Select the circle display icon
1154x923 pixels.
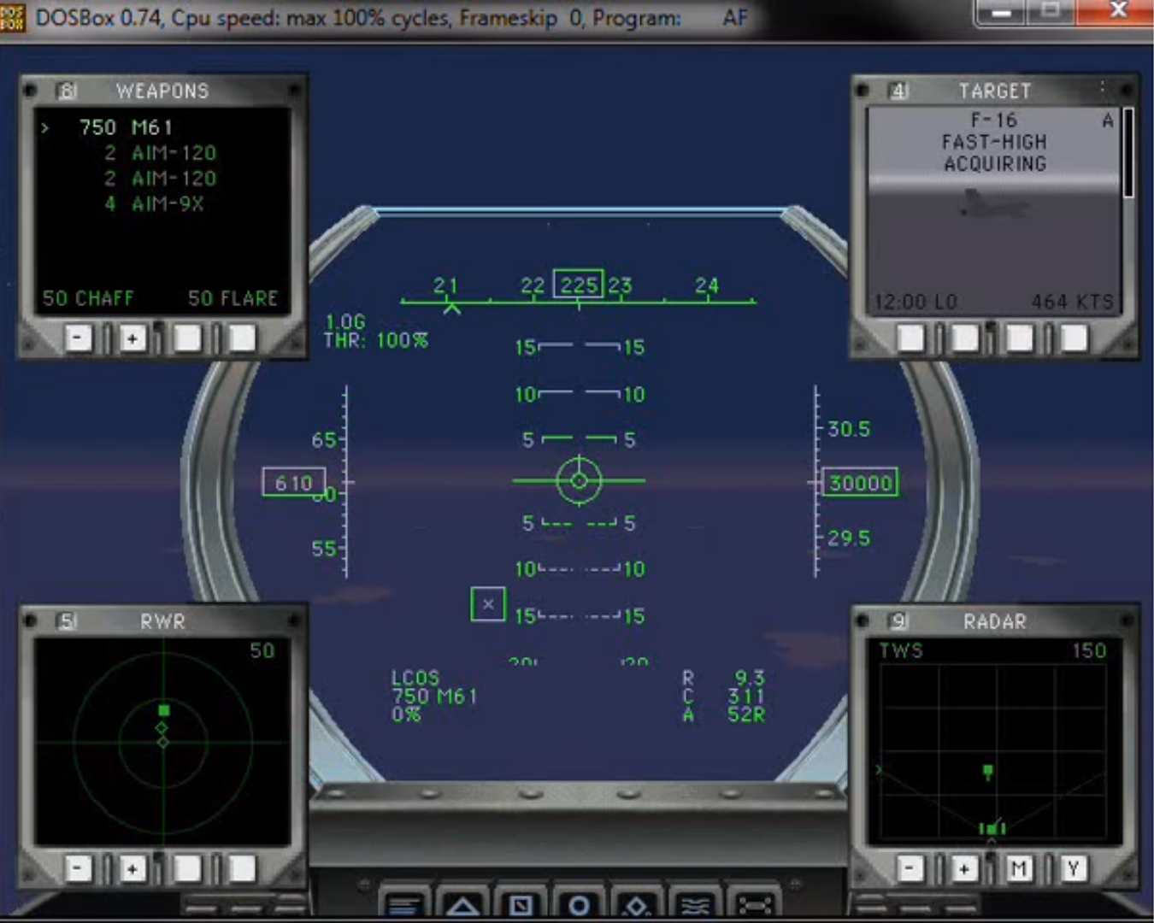(579, 903)
